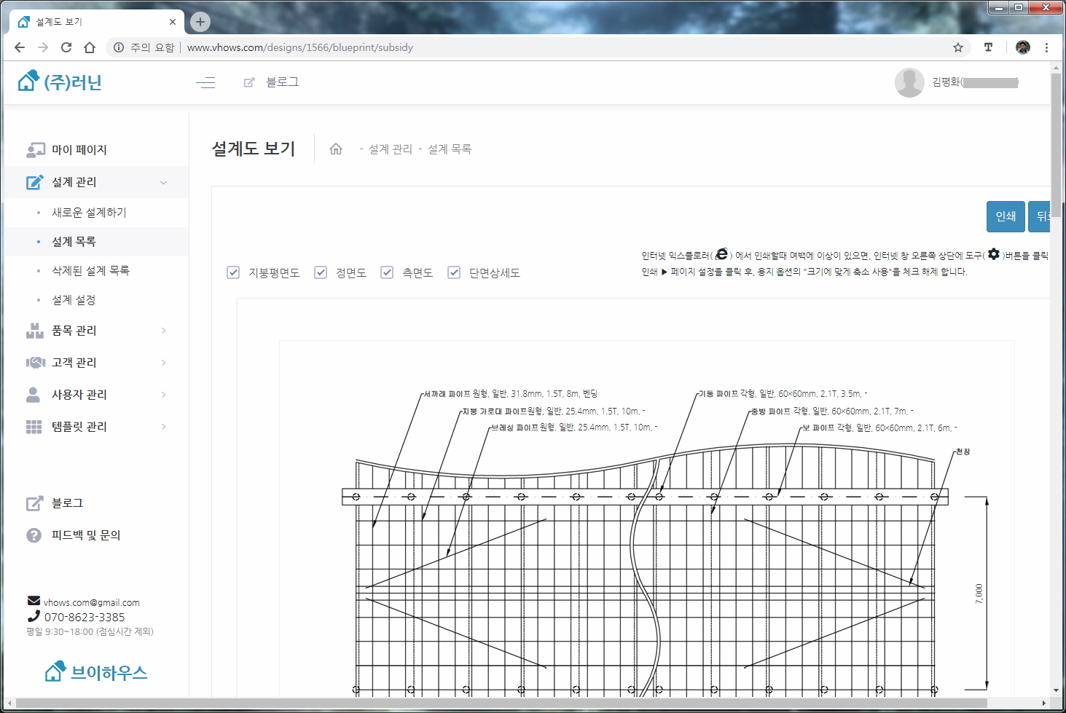Image resolution: width=1066 pixels, height=713 pixels.
Task: Uncheck the 지붕평면도 checkbox
Action: [x=233, y=272]
